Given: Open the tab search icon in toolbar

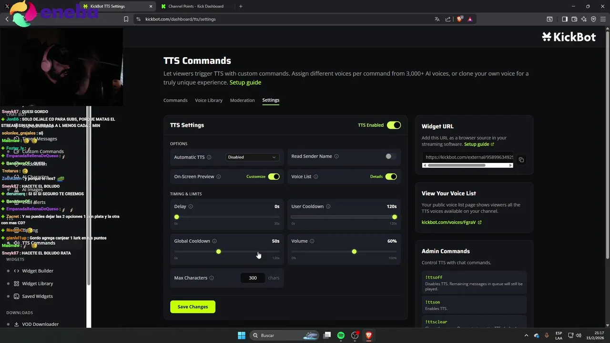Looking at the screenshot, I should 549,19.
